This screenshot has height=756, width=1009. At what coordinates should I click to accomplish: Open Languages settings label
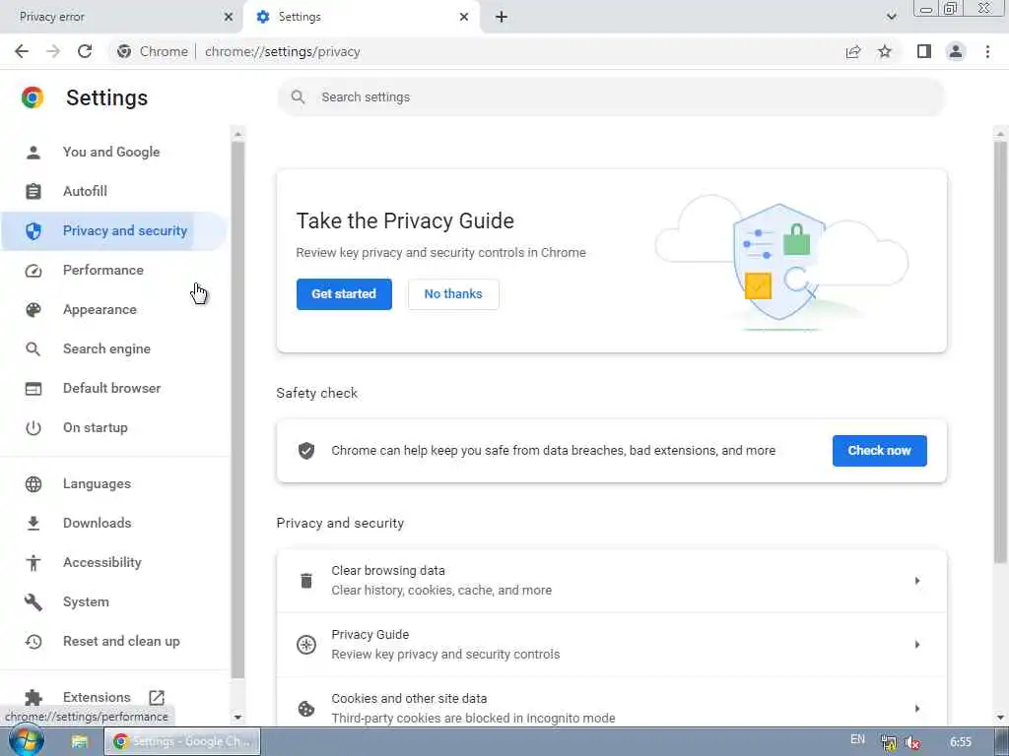[97, 484]
